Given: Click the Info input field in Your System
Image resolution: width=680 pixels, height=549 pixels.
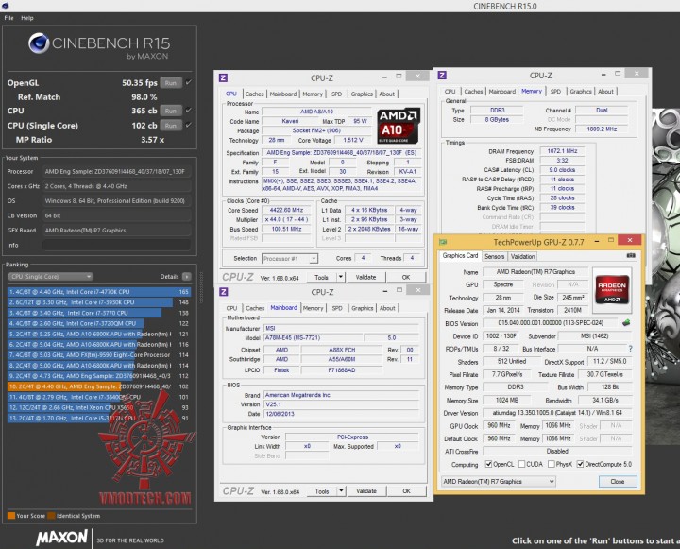Looking at the screenshot, I should (x=116, y=245).
